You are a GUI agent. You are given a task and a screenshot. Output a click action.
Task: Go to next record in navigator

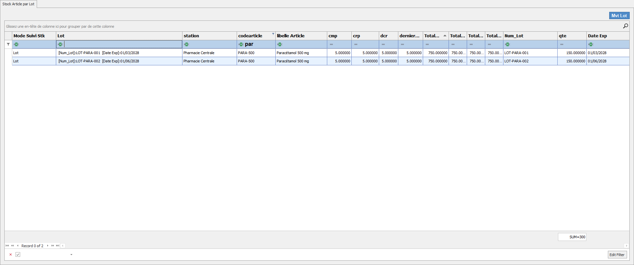click(48, 246)
